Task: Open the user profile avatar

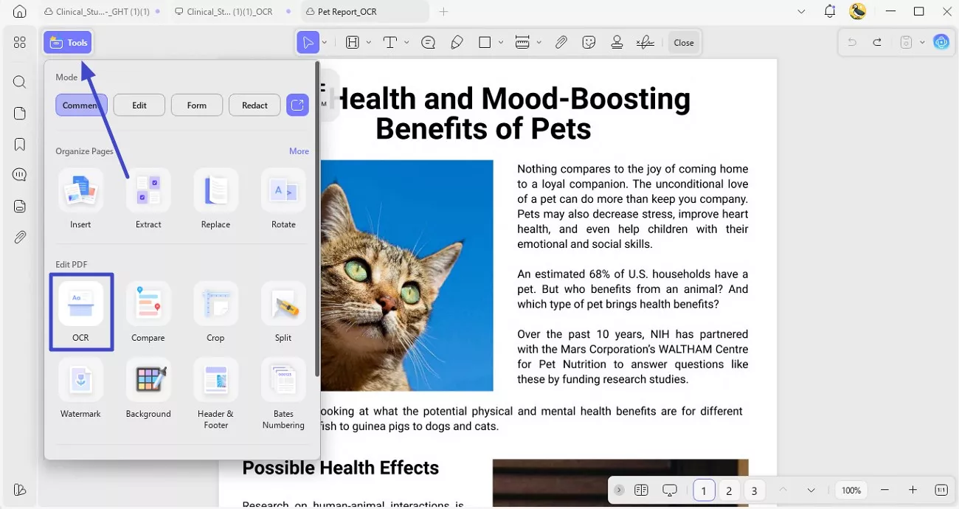Action: pos(858,11)
